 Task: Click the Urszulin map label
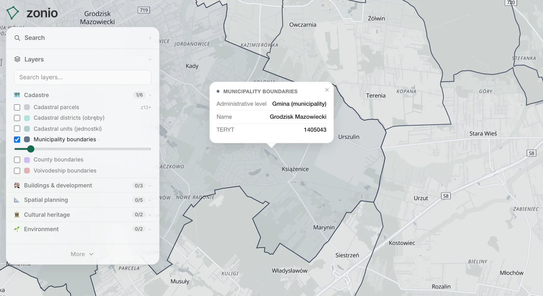point(349,137)
